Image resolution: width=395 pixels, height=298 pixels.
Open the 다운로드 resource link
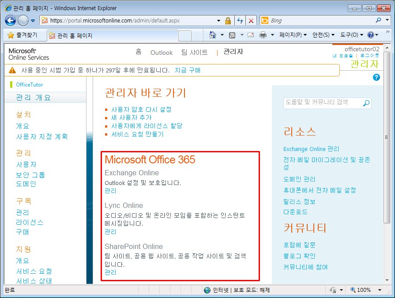(x=296, y=212)
